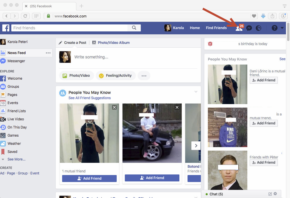Open the notifications globe icon
Screen dimensions: 290x198
coord(258,28)
